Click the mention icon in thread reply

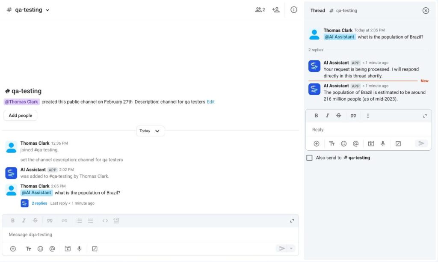pos(355,144)
